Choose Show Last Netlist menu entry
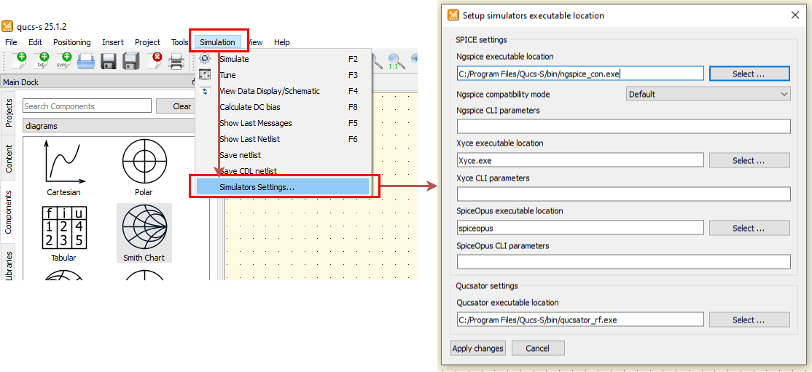Viewport: 812px width, 372px height. [x=284, y=139]
